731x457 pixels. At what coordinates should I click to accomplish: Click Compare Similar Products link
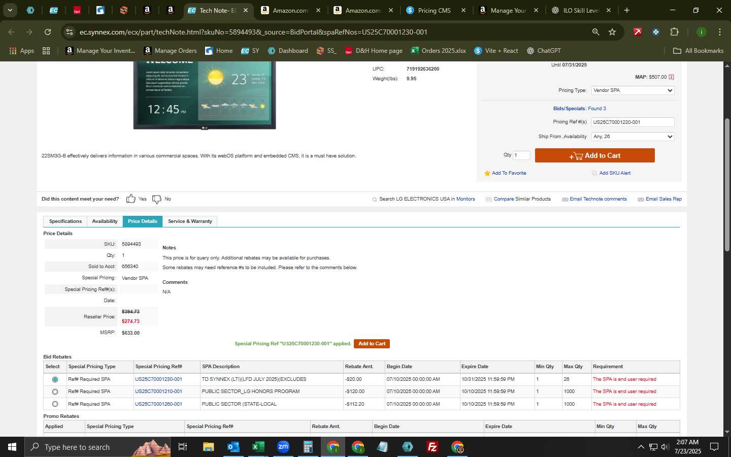522,199
